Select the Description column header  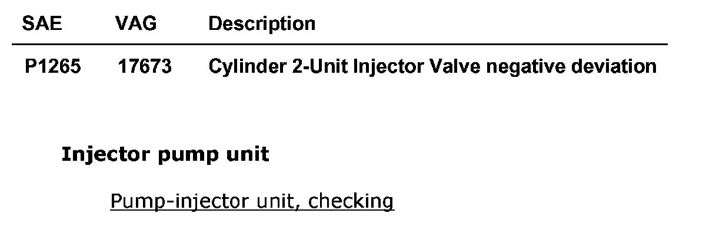(x=262, y=24)
